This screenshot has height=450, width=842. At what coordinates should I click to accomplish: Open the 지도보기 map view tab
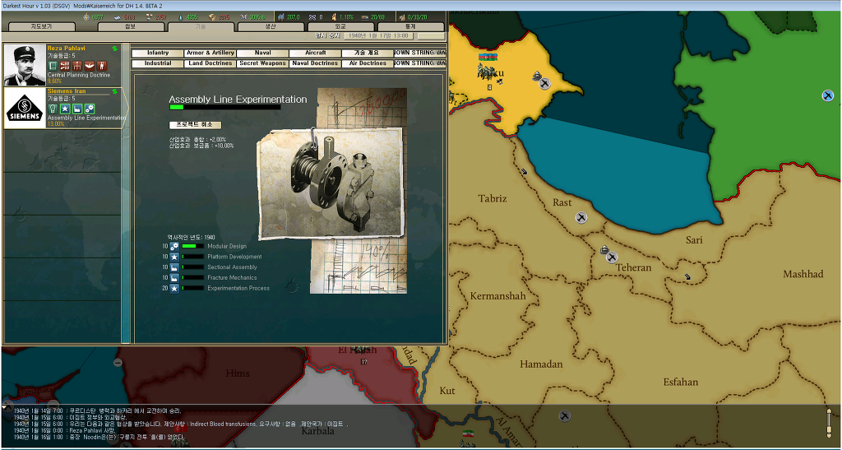click(x=41, y=26)
